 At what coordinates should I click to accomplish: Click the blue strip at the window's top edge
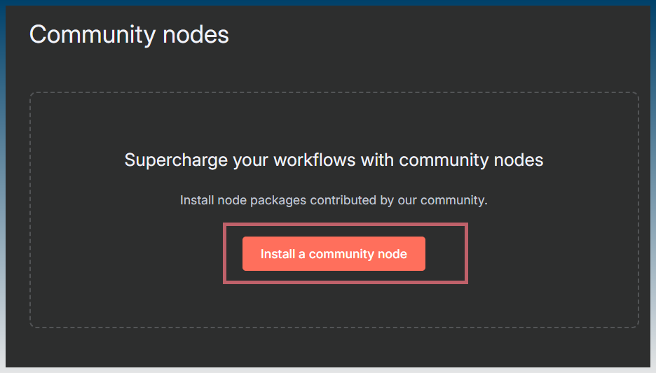click(x=328, y=3)
